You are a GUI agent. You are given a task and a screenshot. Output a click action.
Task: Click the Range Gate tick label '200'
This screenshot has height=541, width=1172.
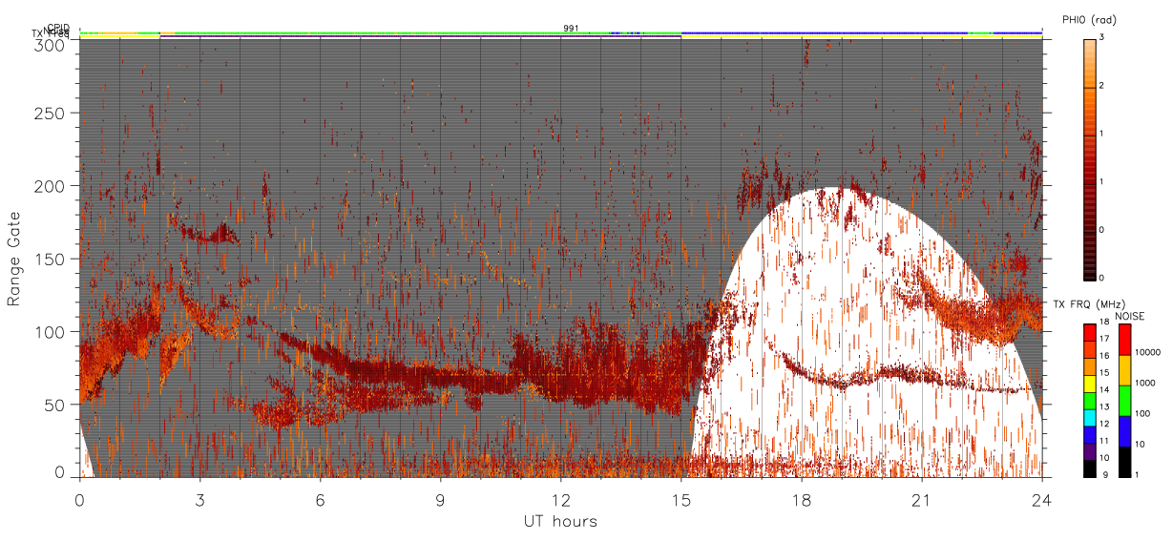click(x=49, y=186)
